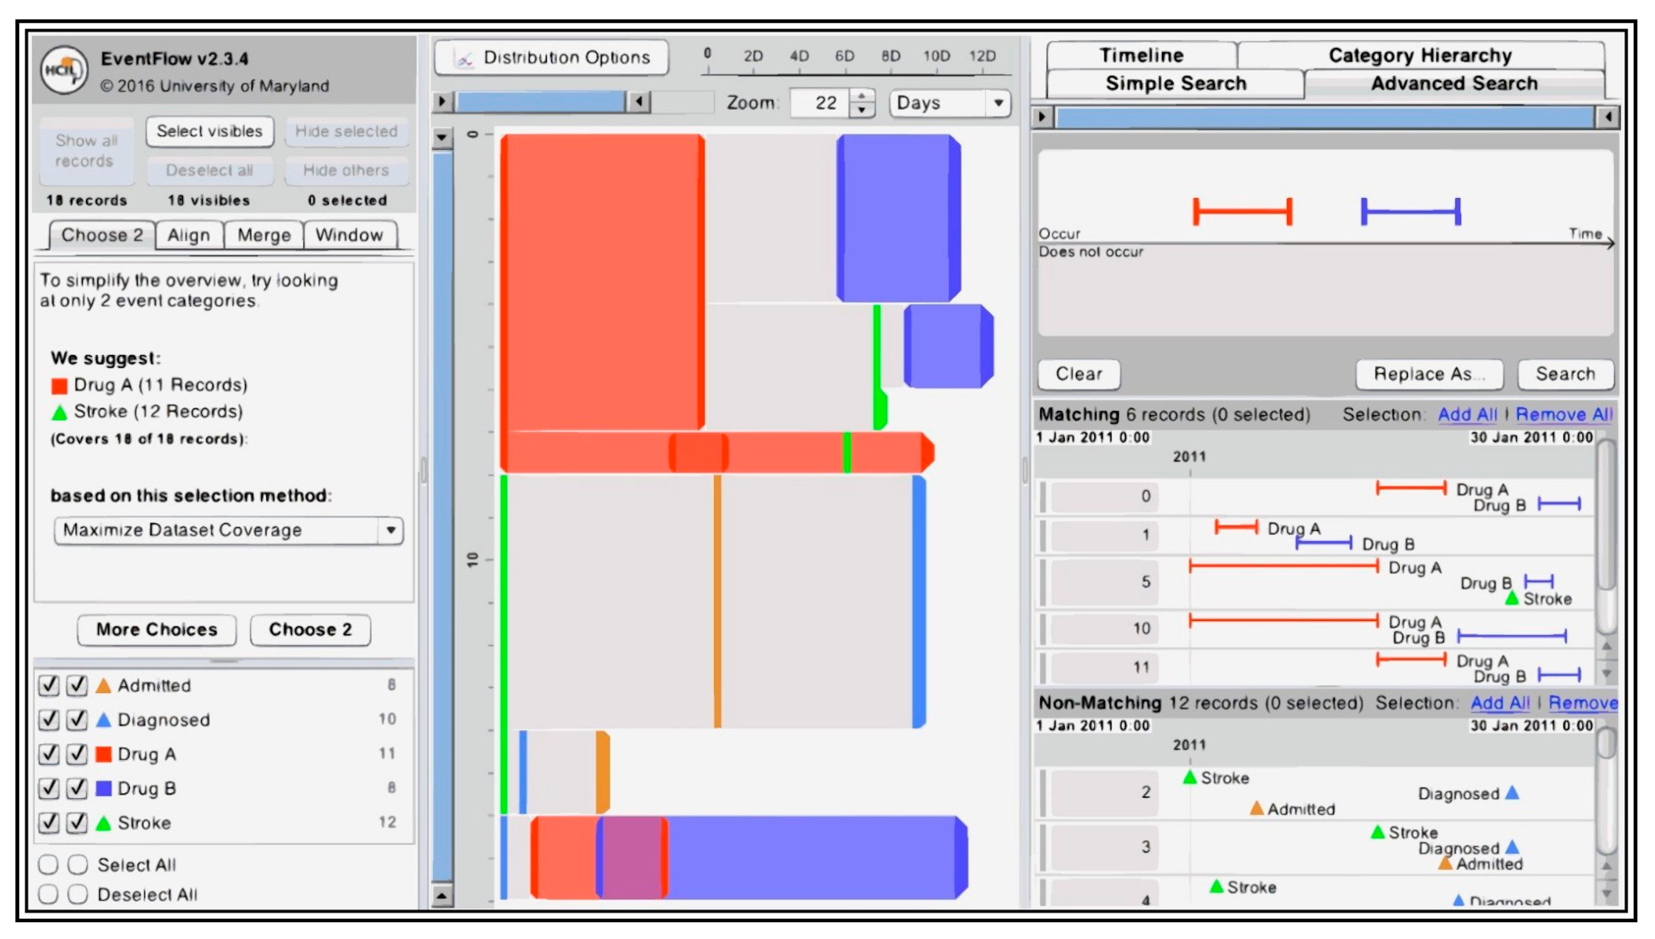Viewport: 1655px width, 939px height.
Task: Click the red Drug A square icon
Action: 103,754
